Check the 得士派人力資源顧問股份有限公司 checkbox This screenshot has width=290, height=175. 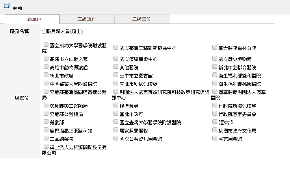pos(46,147)
